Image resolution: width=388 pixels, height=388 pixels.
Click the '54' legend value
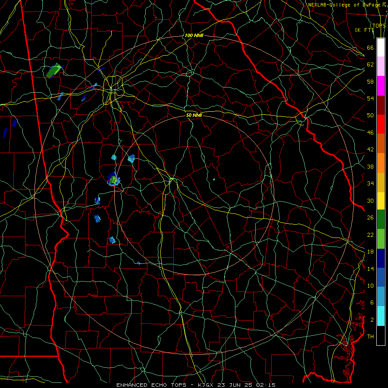pos(370,98)
